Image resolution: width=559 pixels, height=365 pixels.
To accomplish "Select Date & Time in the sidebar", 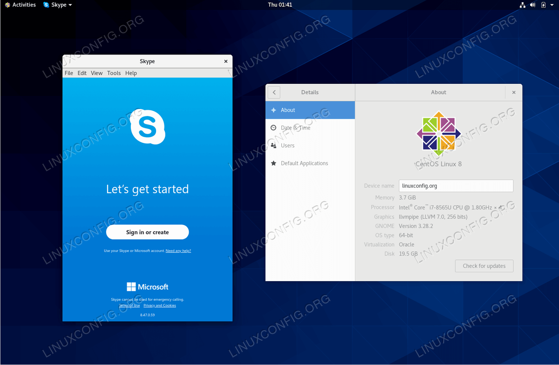I will [310, 128].
